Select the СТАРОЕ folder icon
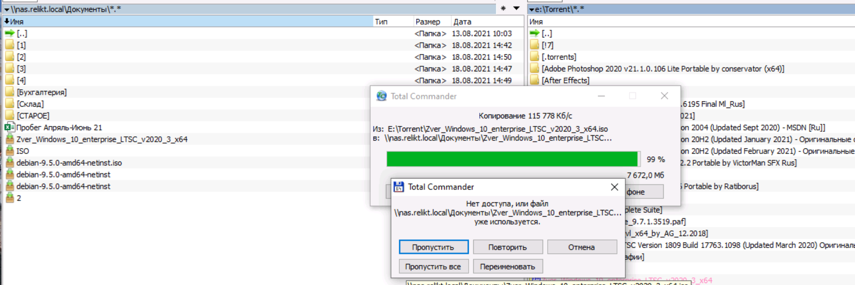Screen dimensions: 855x285 [x=10, y=115]
